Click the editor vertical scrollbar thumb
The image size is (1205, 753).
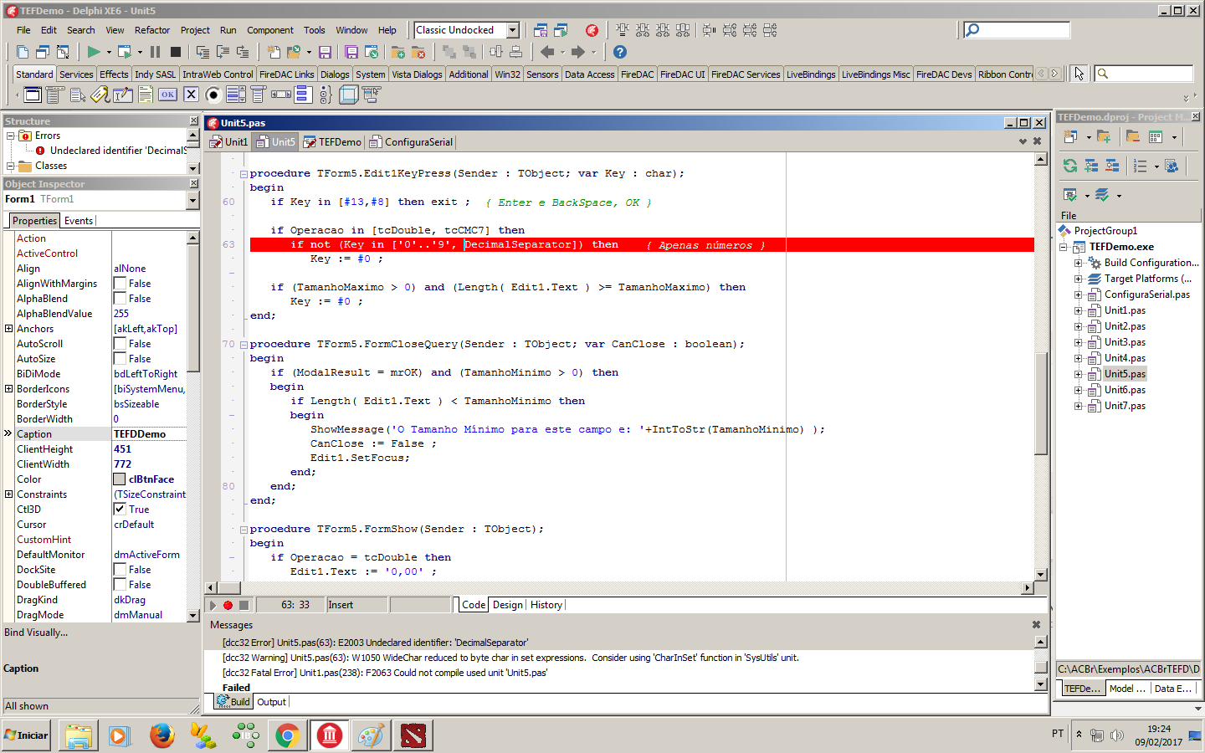click(x=1041, y=405)
